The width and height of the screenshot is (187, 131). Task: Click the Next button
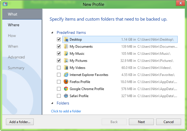point(141,122)
